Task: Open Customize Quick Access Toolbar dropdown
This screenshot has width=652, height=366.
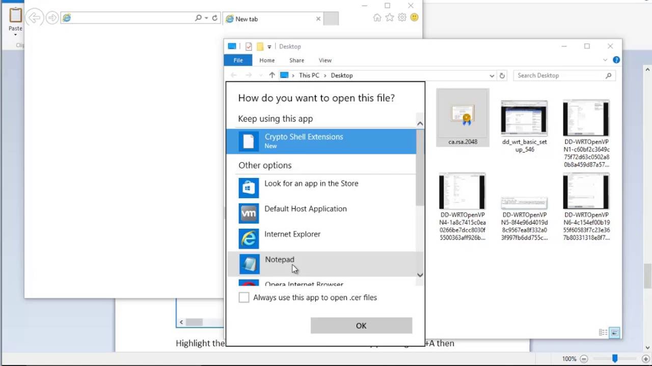Action: [269, 47]
